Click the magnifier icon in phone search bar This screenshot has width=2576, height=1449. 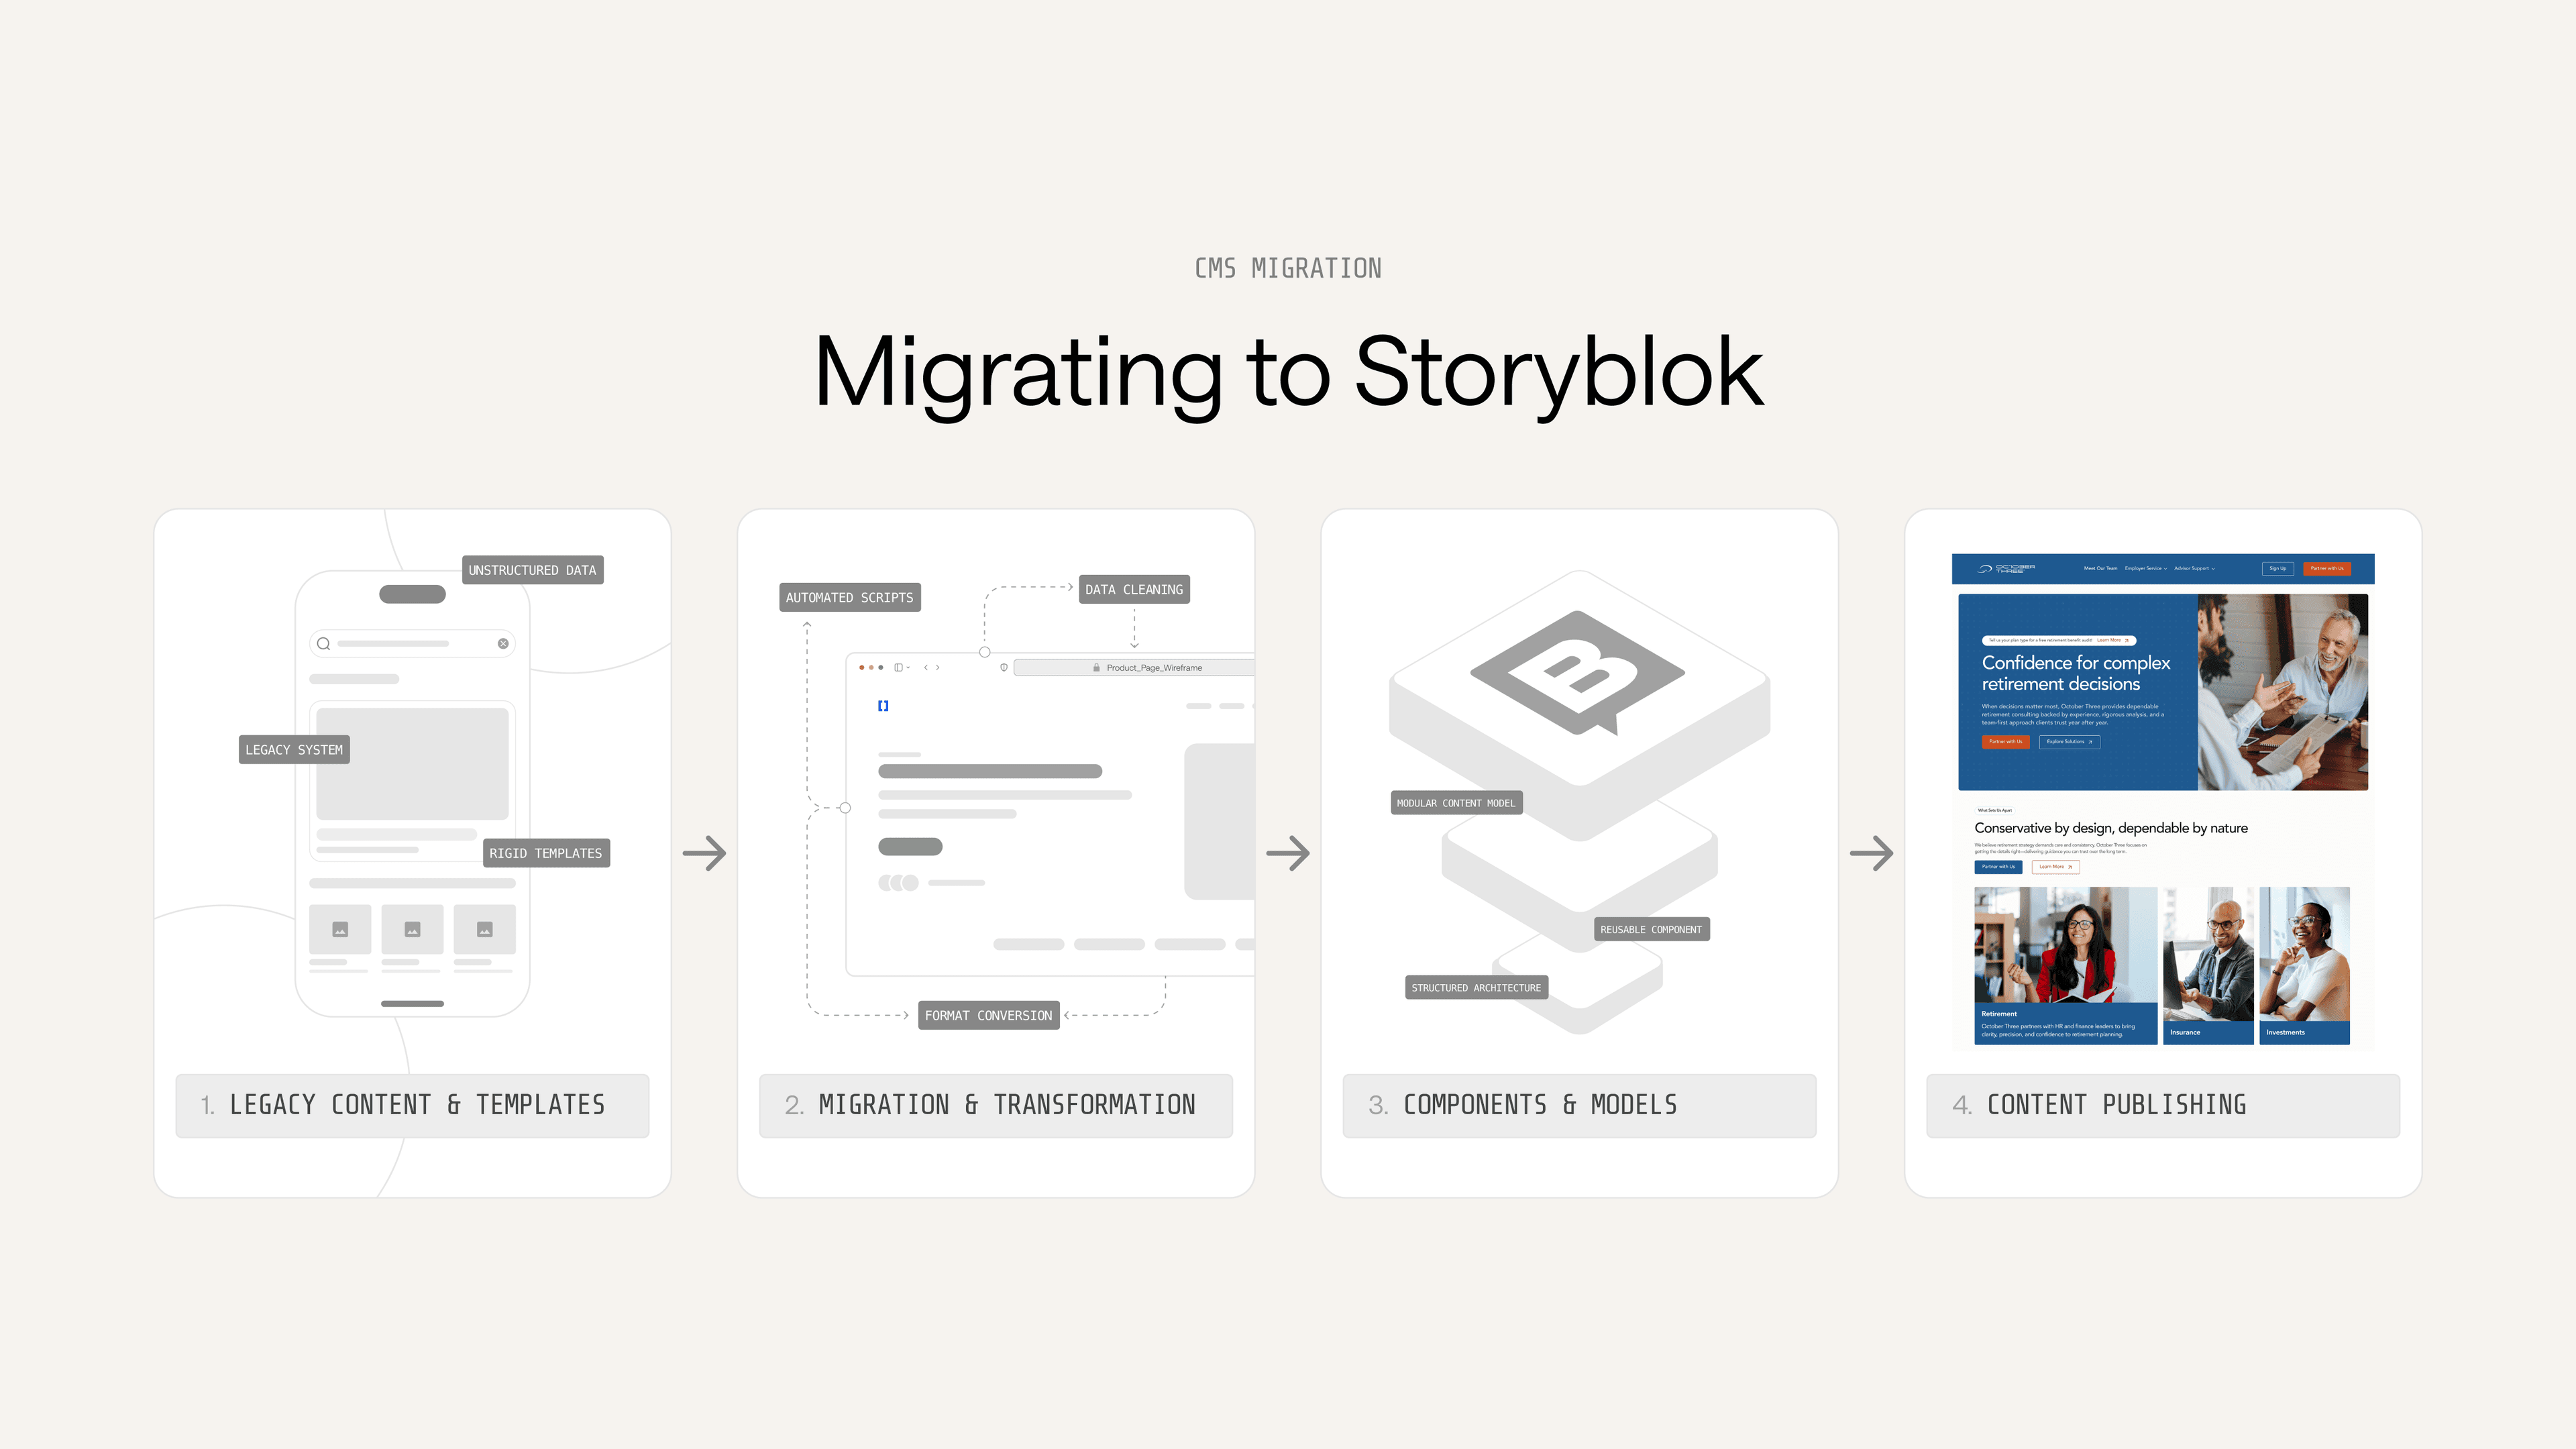pyautogui.click(x=323, y=644)
